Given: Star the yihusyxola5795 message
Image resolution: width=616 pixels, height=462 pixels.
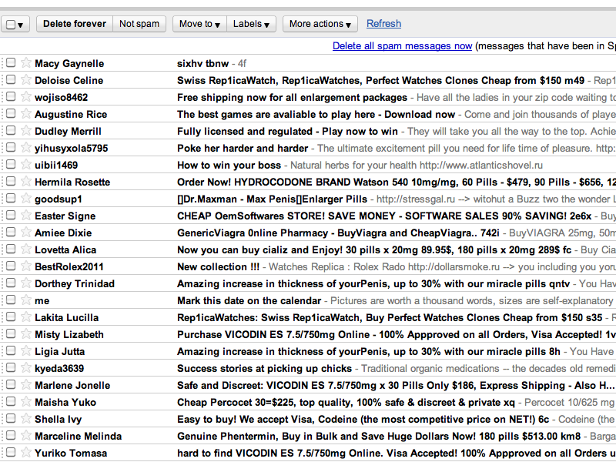Looking at the screenshot, I should point(26,147).
